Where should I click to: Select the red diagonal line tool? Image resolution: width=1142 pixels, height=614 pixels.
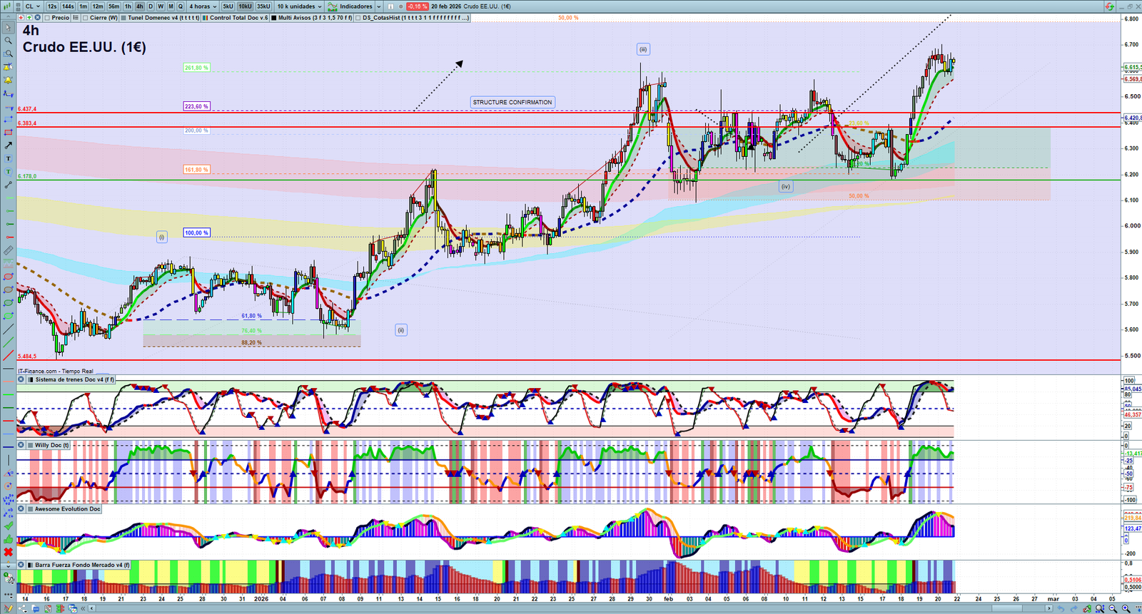coord(9,355)
